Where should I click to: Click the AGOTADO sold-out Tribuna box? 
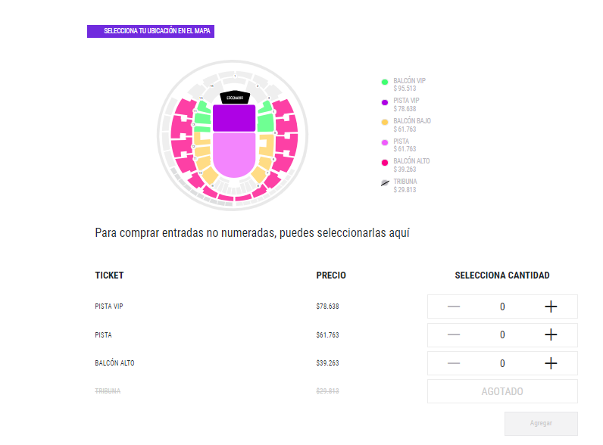pyautogui.click(x=502, y=391)
